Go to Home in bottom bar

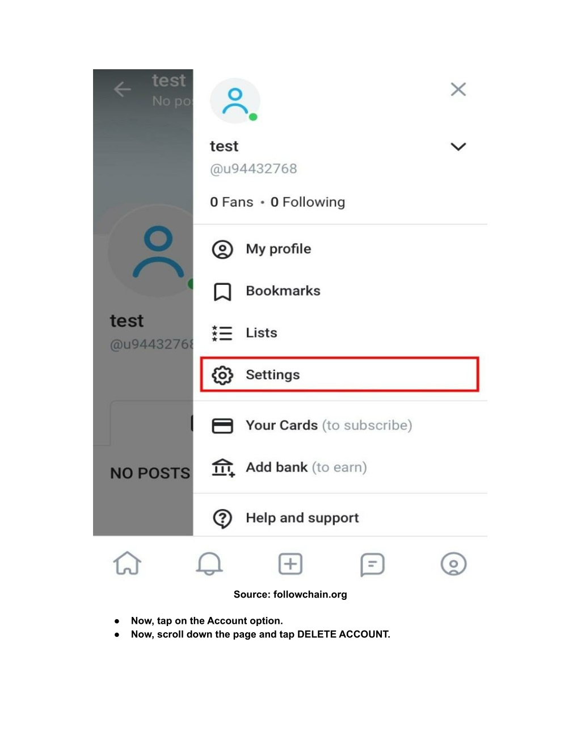pyautogui.click(x=127, y=564)
